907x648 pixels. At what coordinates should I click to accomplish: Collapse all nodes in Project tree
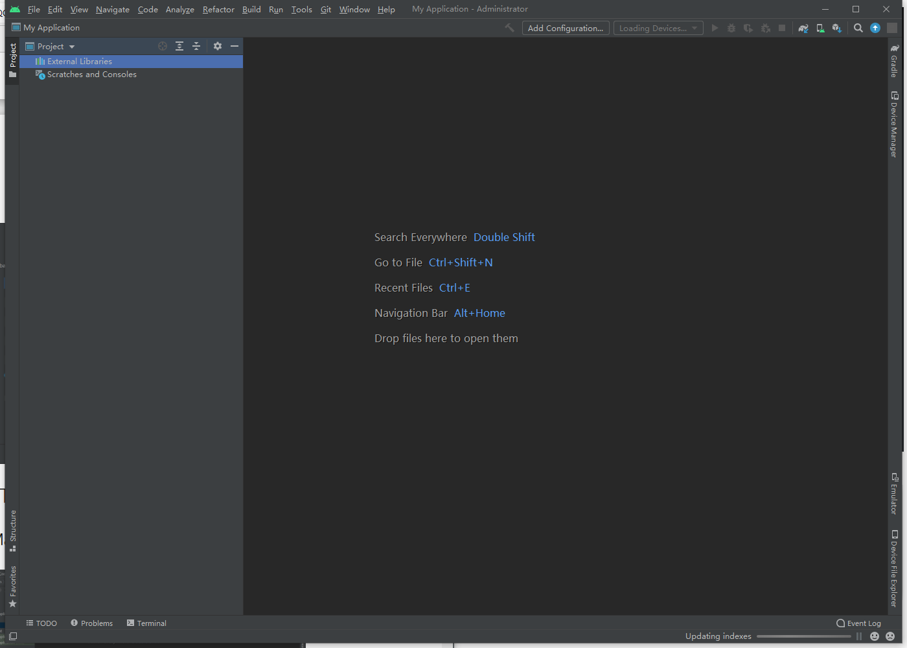point(196,47)
